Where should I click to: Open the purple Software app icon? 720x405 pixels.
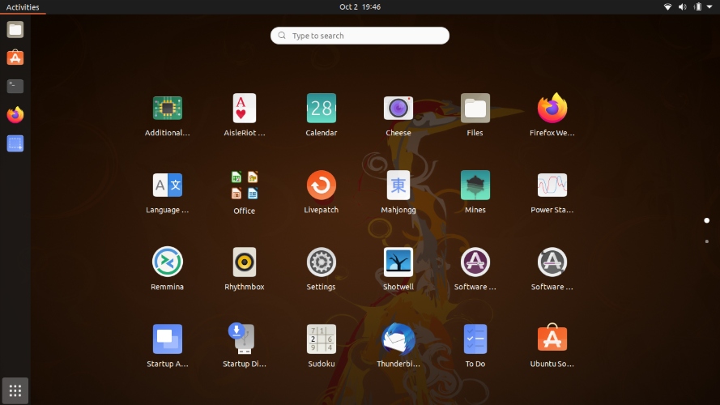pos(475,262)
